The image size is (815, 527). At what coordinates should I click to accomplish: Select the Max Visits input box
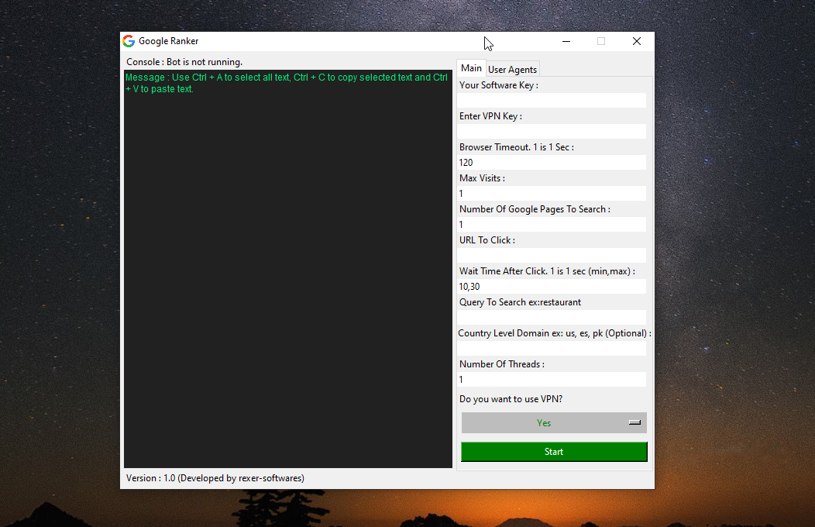point(552,194)
